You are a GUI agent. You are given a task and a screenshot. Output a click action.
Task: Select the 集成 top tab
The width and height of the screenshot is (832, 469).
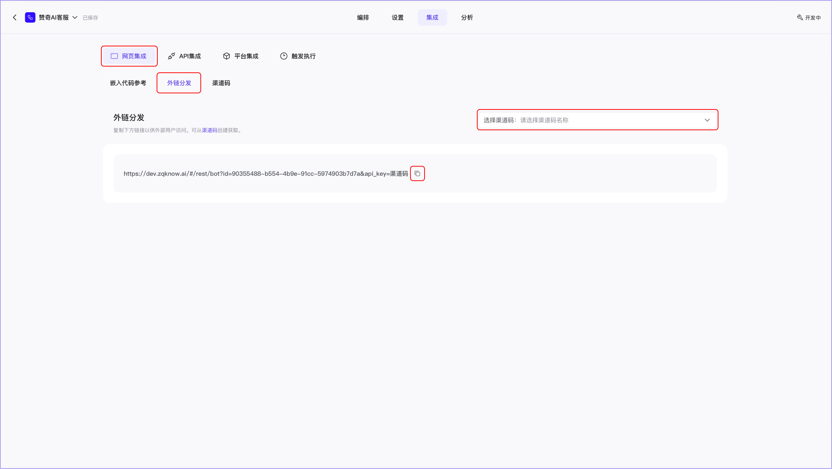(432, 17)
